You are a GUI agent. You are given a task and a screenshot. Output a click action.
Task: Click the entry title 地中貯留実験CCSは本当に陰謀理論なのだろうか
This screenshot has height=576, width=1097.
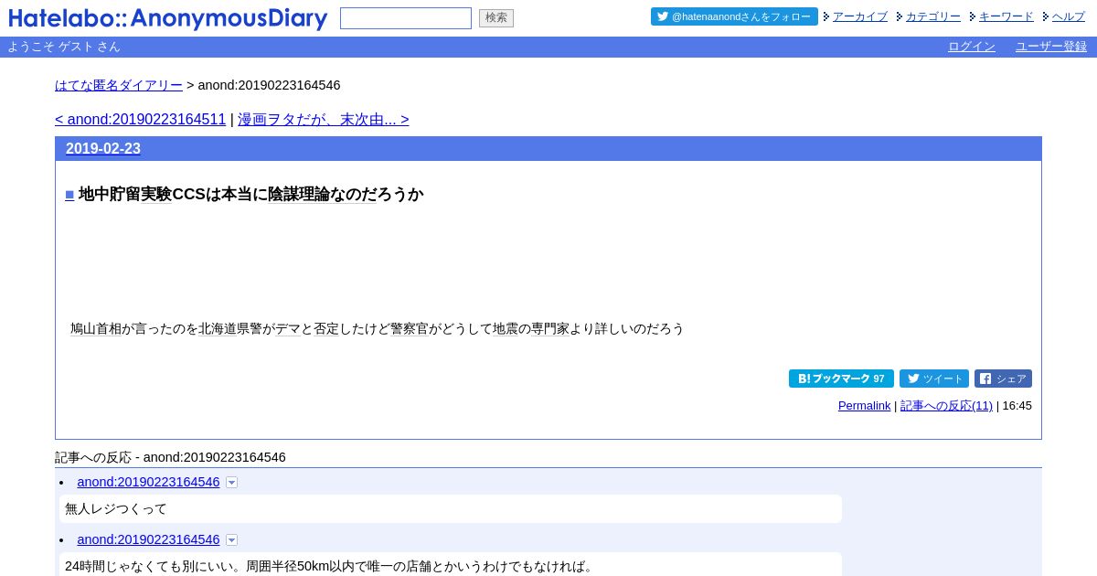click(250, 194)
